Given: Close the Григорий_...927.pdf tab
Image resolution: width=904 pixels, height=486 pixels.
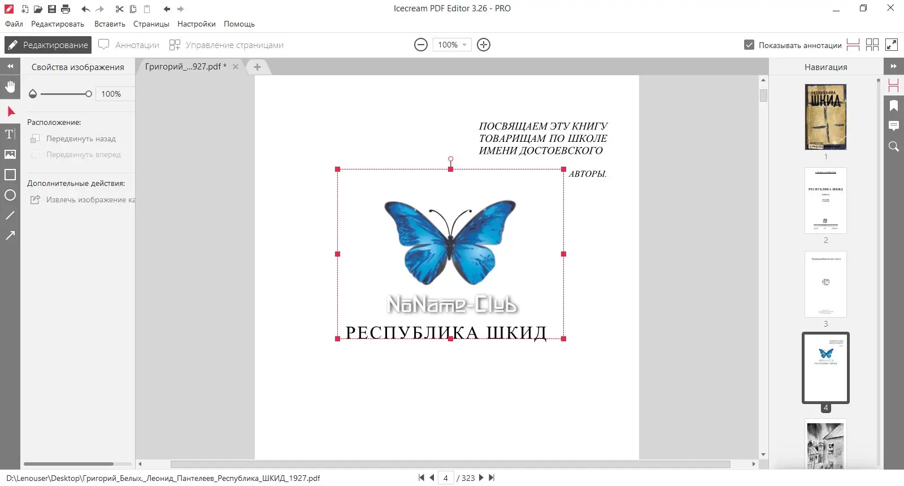Looking at the screenshot, I should [x=236, y=67].
